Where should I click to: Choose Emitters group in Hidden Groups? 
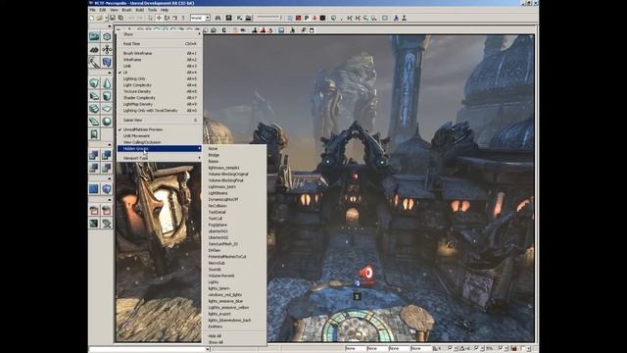click(x=235, y=327)
